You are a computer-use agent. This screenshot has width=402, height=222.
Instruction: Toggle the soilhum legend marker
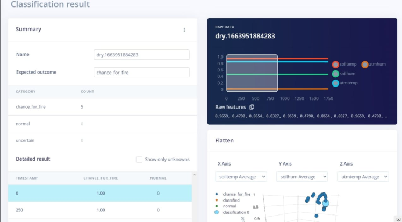335,74
